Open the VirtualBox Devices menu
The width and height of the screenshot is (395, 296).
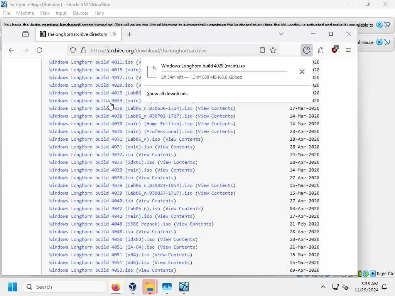81,13
